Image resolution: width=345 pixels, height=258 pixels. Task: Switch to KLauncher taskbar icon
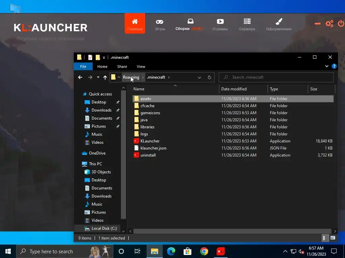click(x=220, y=251)
